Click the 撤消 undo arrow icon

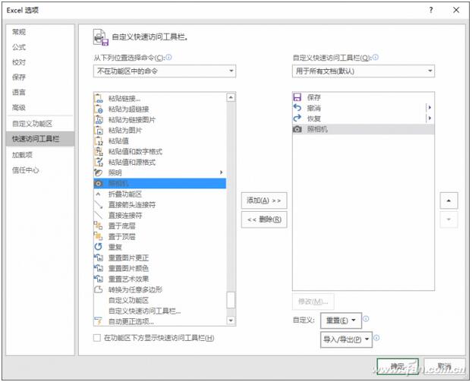point(297,108)
